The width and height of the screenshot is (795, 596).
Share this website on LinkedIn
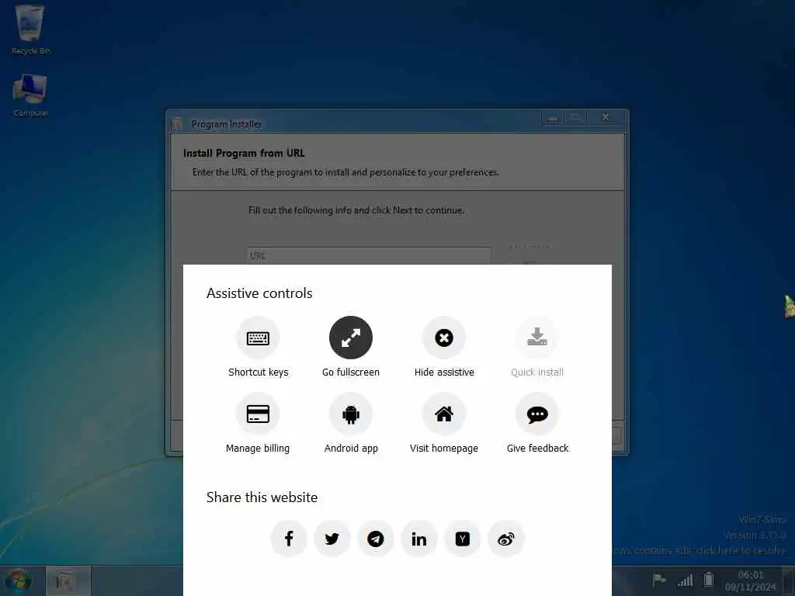419,539
